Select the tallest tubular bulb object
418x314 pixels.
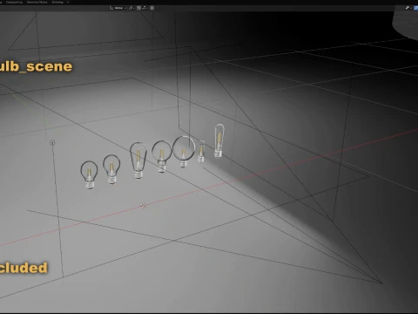click(x=219, y=140)
